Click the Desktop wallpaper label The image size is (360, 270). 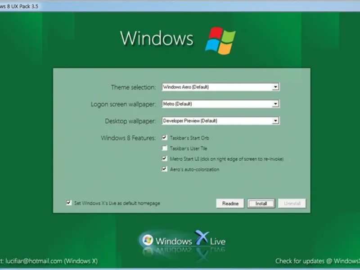tap(130, 121)
